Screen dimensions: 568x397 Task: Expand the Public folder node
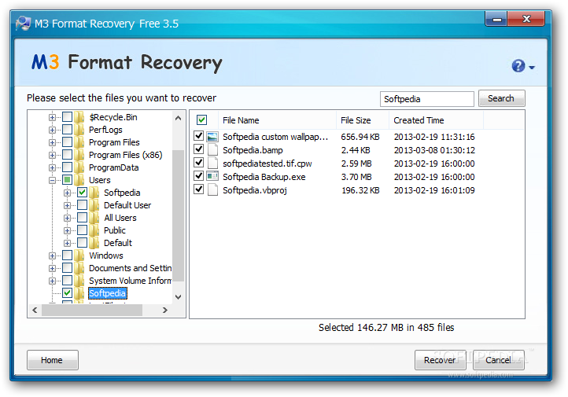pos(67,230)
